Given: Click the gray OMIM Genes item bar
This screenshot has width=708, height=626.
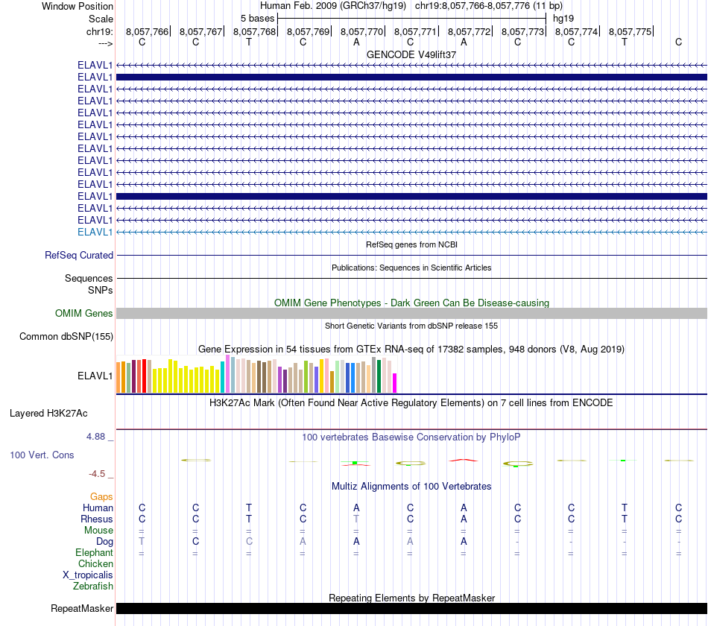Looking at the screenshot, I should tap(411, 314).
